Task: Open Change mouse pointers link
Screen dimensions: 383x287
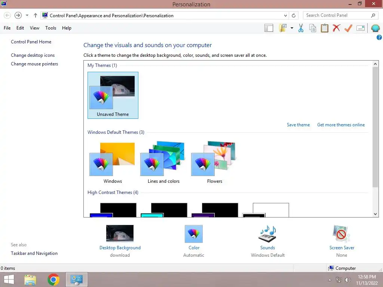Action: pos(34,64)
